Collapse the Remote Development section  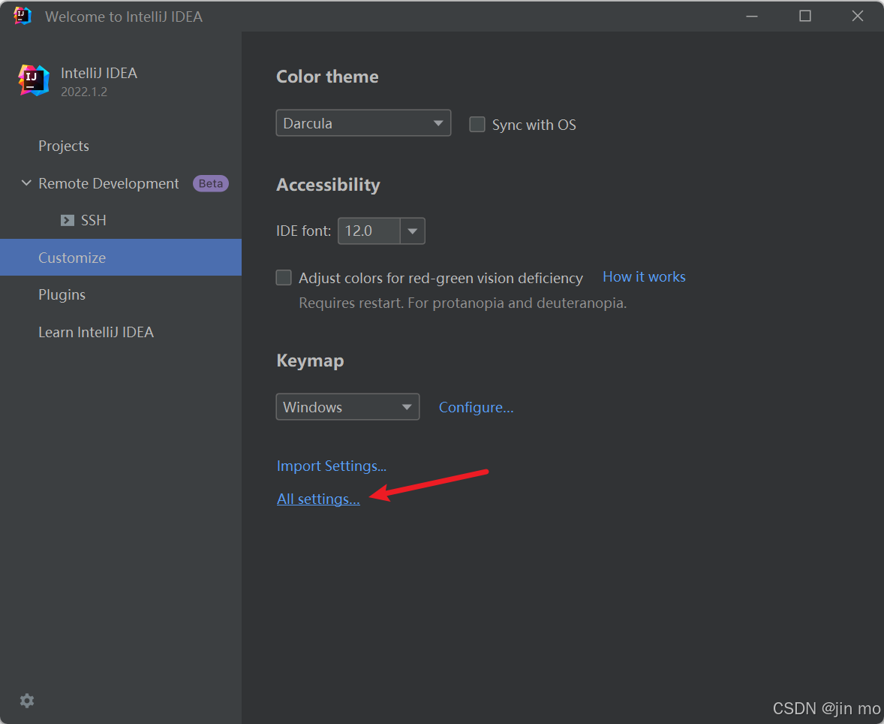[x=26, y=183]
